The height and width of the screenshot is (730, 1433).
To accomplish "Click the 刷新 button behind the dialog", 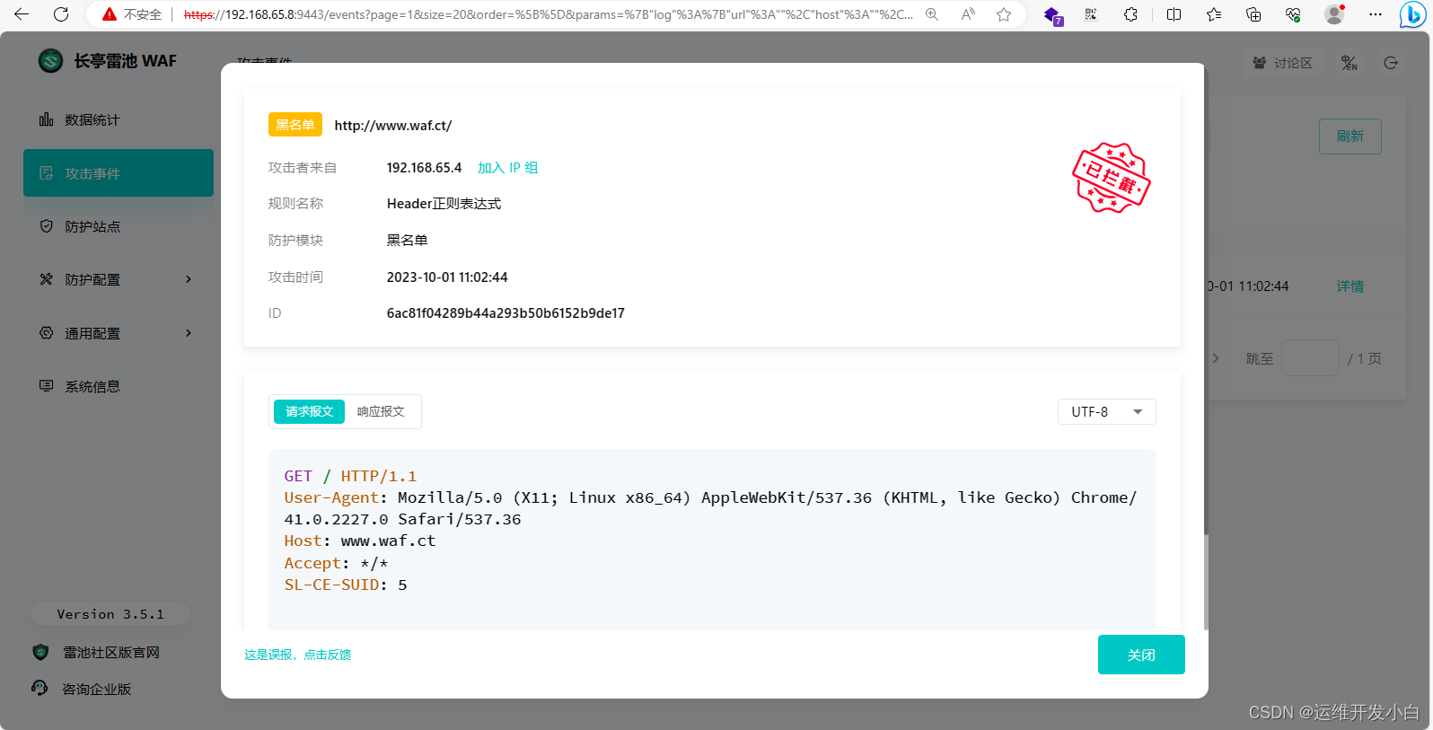I will tap(1349, 136).
